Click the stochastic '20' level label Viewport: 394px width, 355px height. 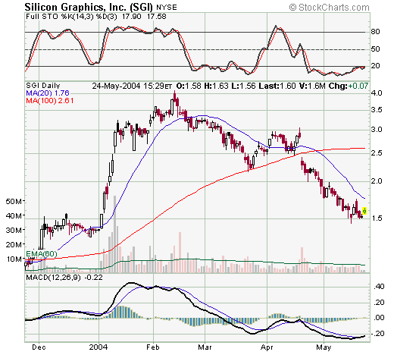tap(375, 66)
